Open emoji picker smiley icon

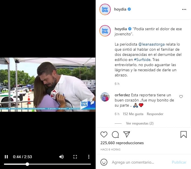click(x=104, y=162)
